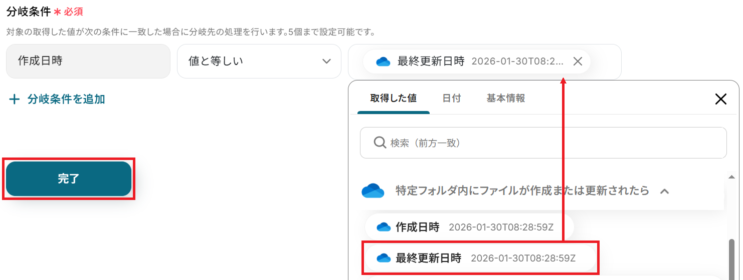This screenshot has width=743, height=280.
Task: Click the 検索（前方一致） search box
Action: point(543,142)
